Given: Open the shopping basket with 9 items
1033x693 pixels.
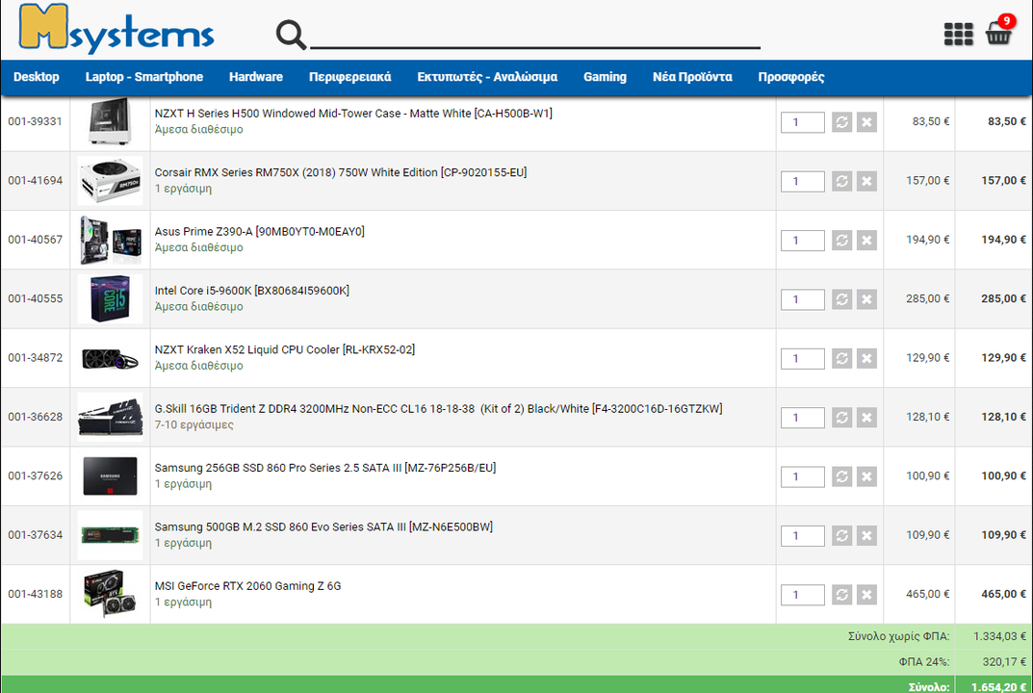Looking at the screenshot, I should point(999,30).
